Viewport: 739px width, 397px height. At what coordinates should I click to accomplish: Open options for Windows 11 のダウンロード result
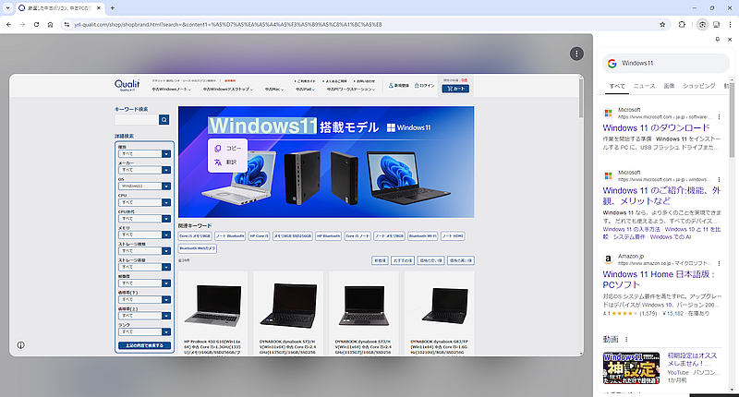pos(719,116)
